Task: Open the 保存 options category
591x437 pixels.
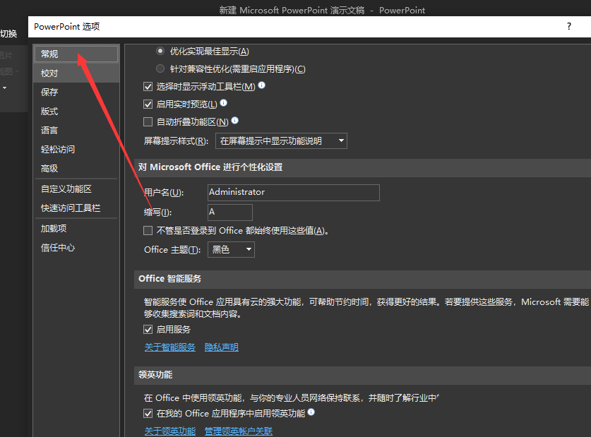Action: coord(76,92)
